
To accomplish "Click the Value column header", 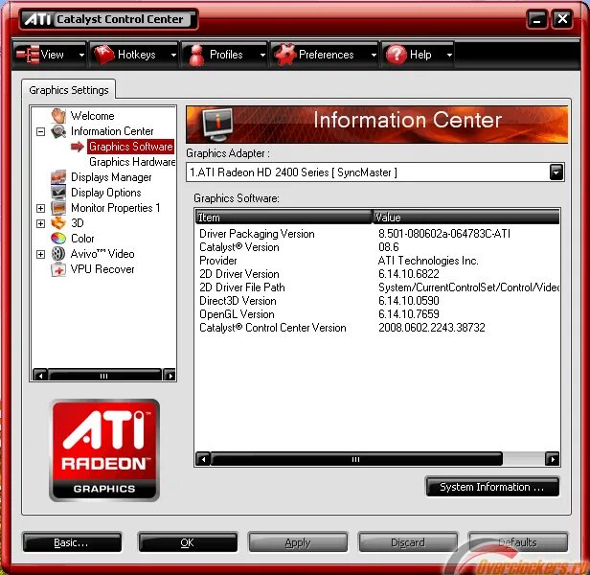I will 465,218.
